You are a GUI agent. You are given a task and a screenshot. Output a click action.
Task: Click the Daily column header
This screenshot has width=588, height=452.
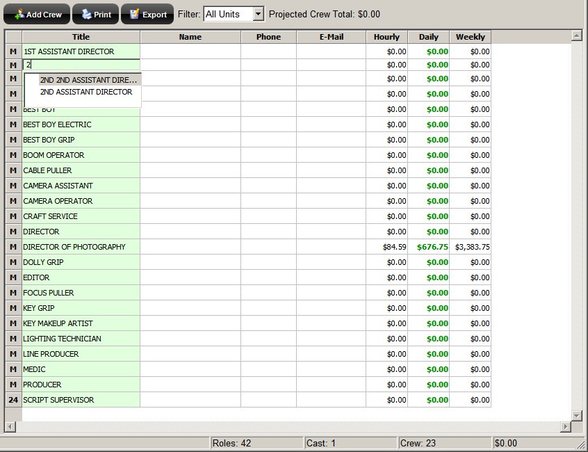[429, 37]
